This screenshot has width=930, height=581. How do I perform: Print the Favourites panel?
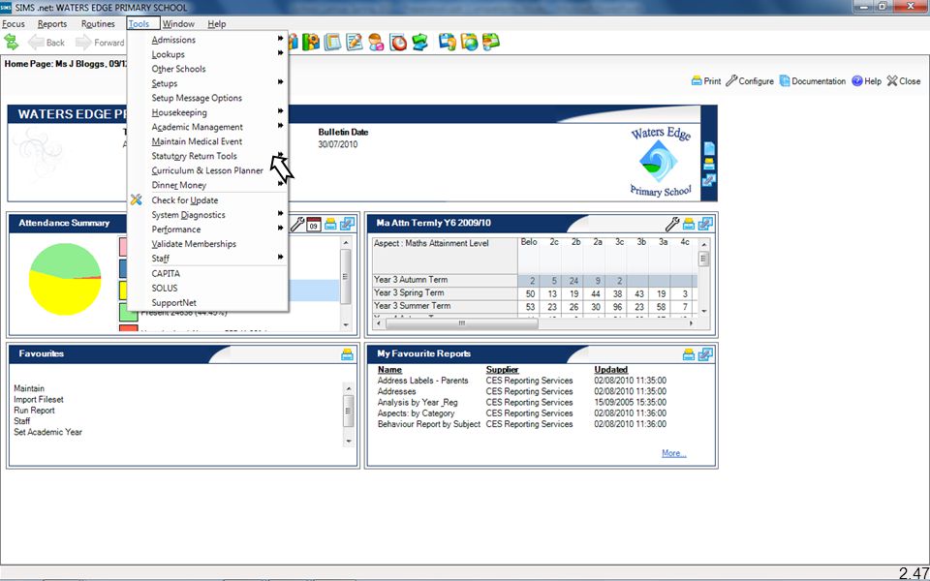(x=347, y=354)
